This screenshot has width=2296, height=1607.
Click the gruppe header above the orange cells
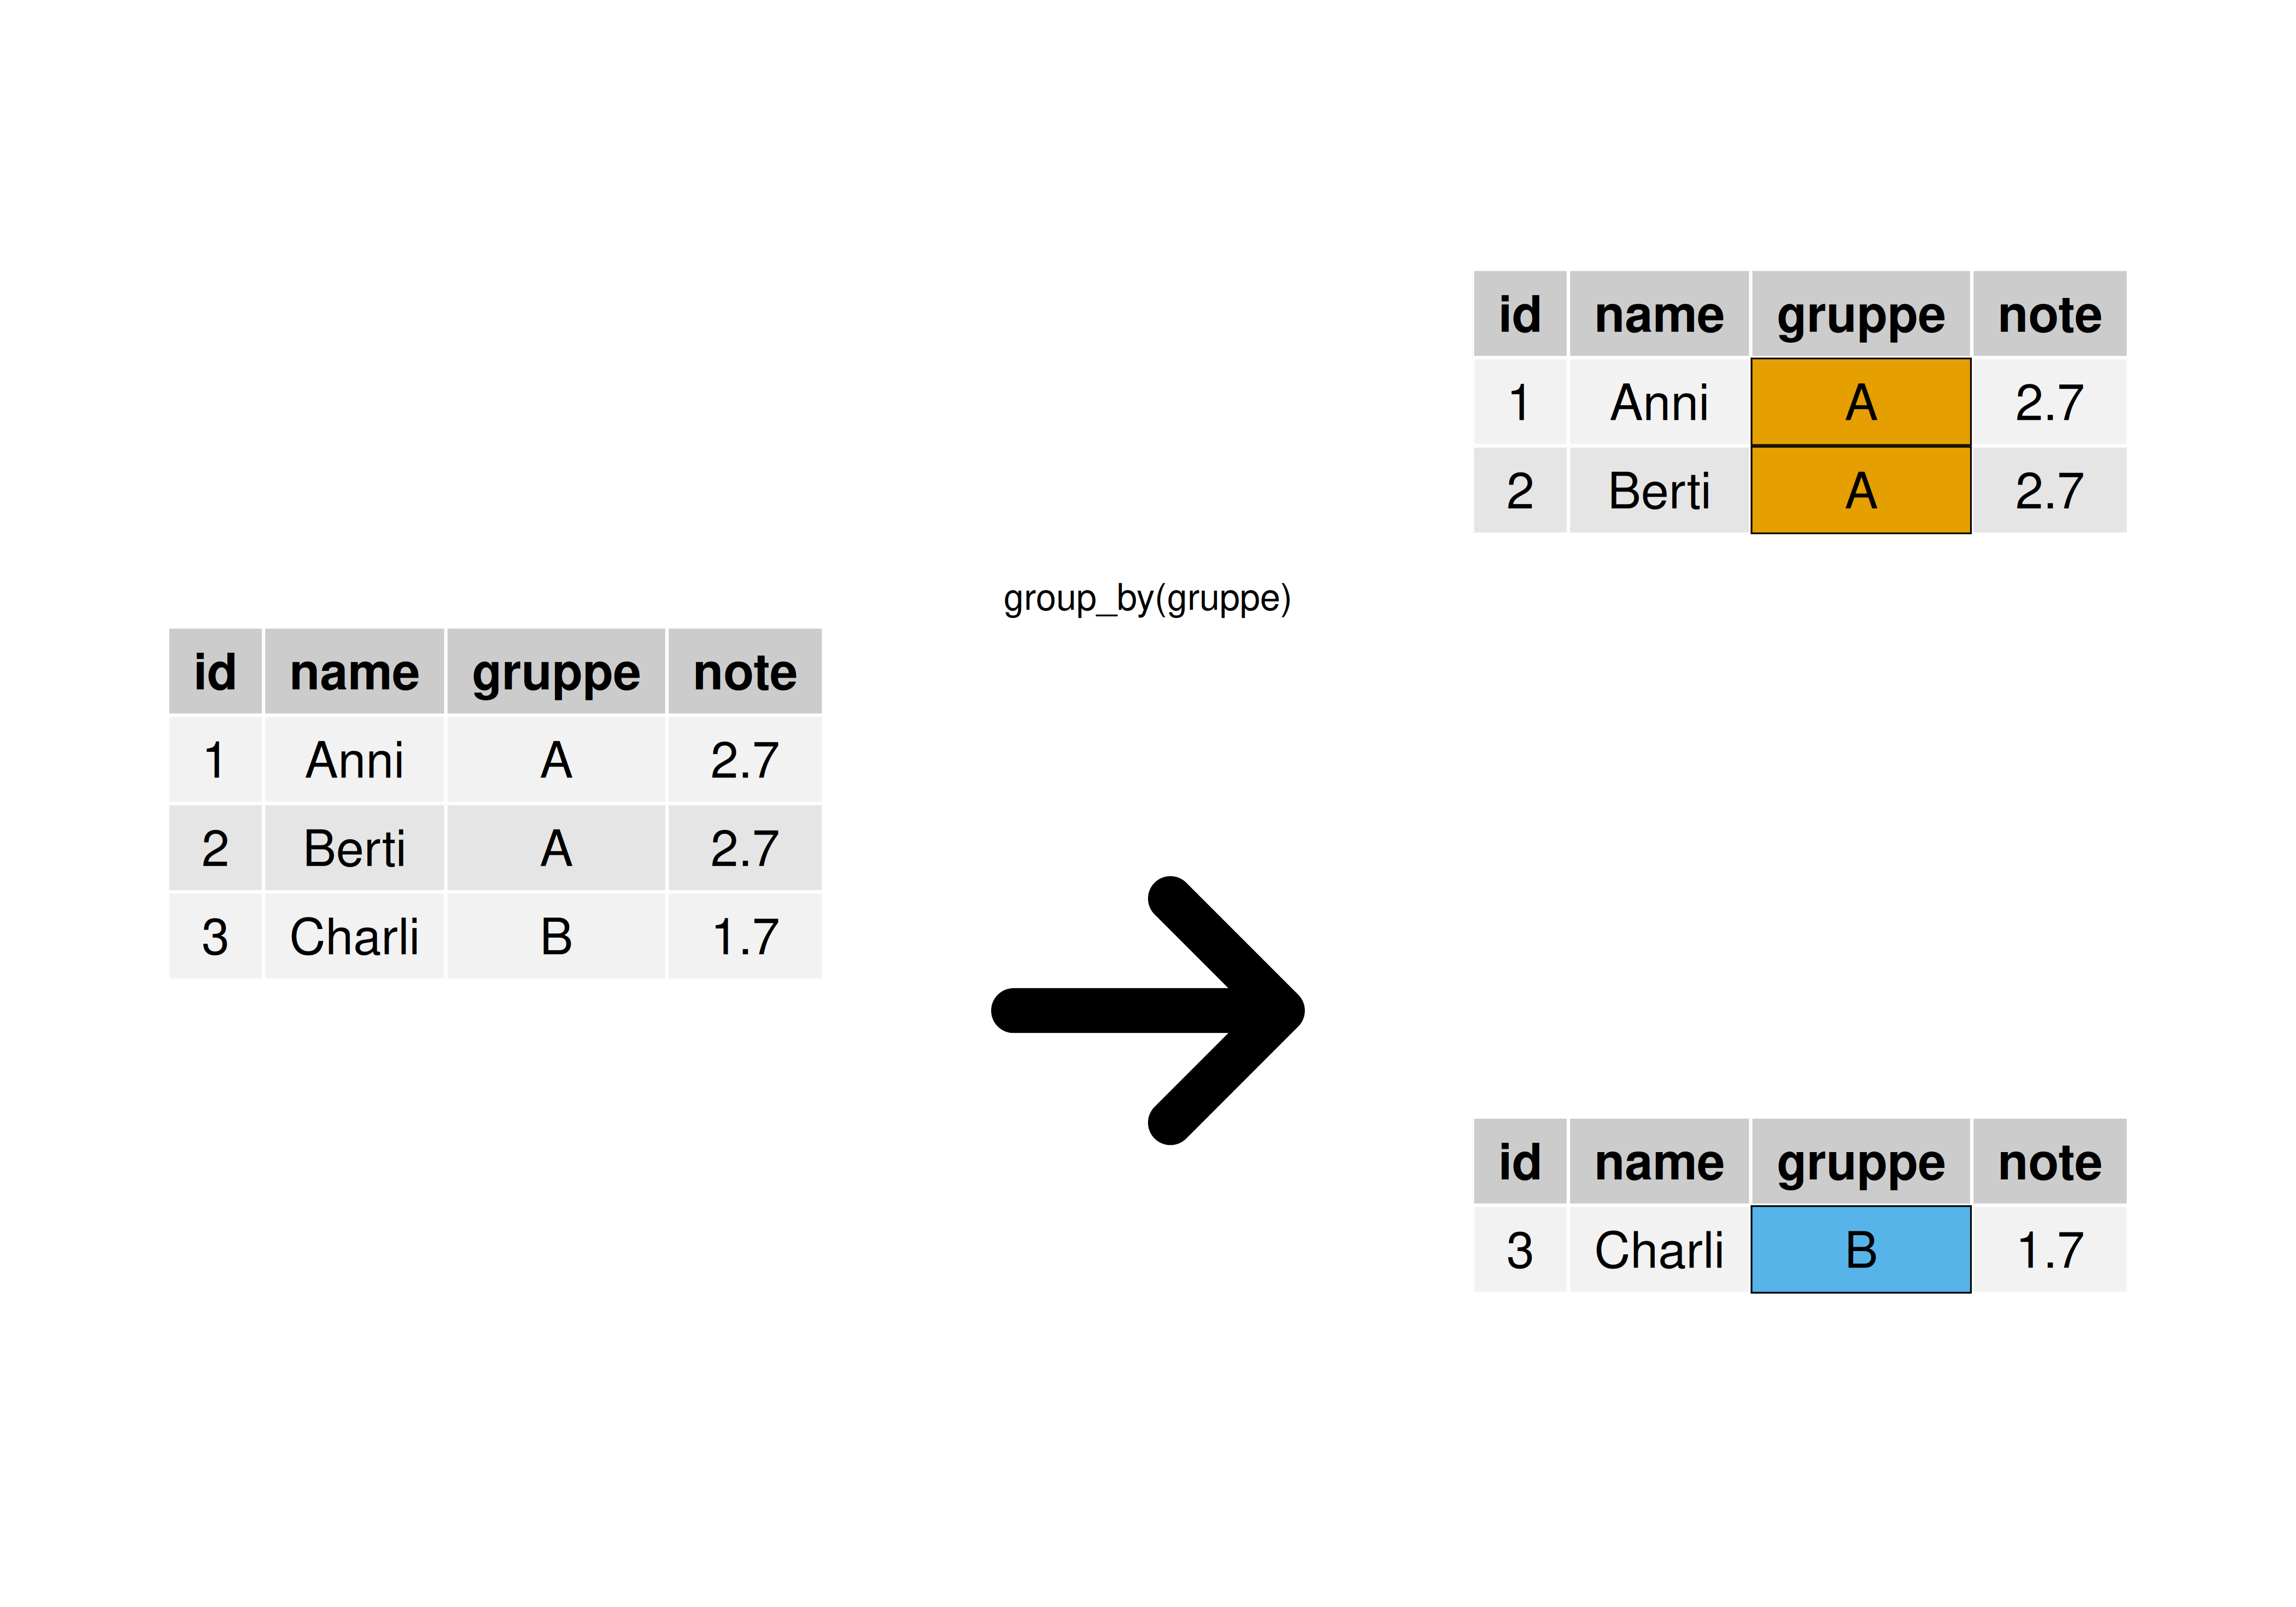click(x=1860, y=314)
